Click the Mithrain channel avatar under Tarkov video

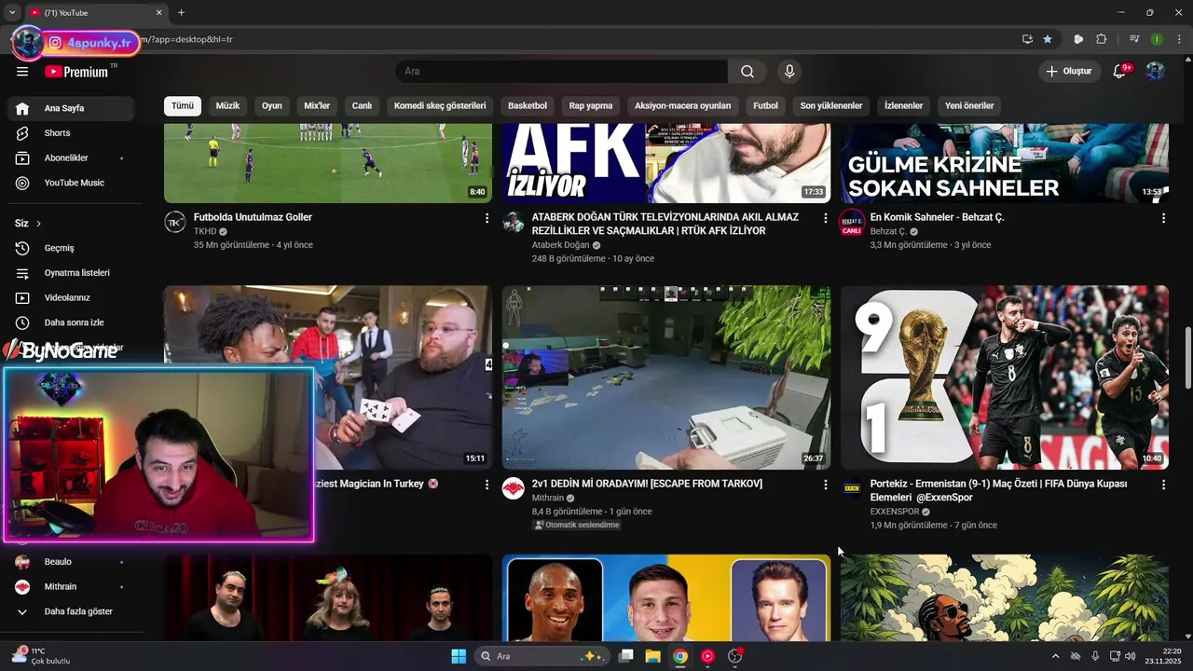pyautogui.click(x=514, y=488)
